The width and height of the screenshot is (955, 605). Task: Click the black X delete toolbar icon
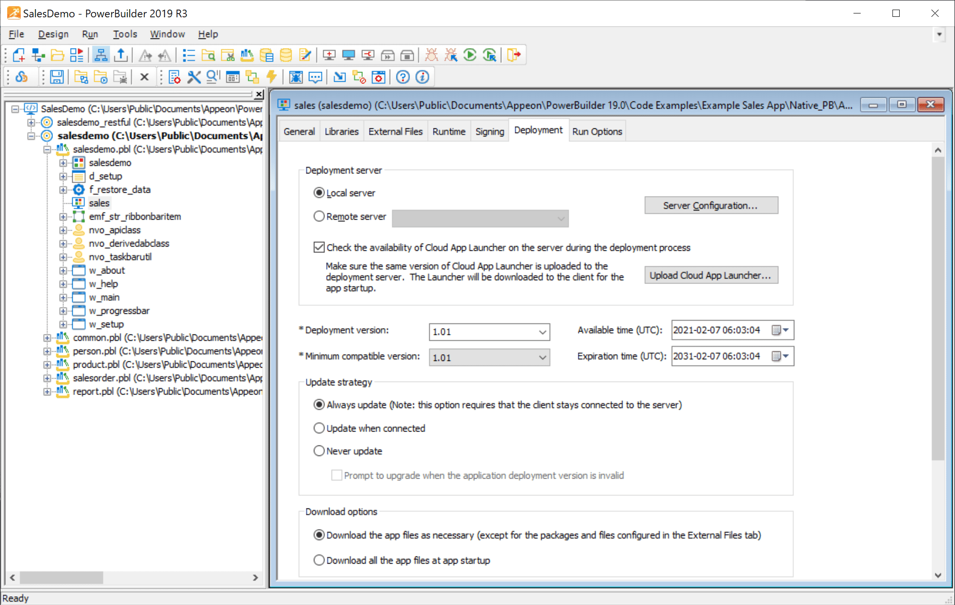144,77
